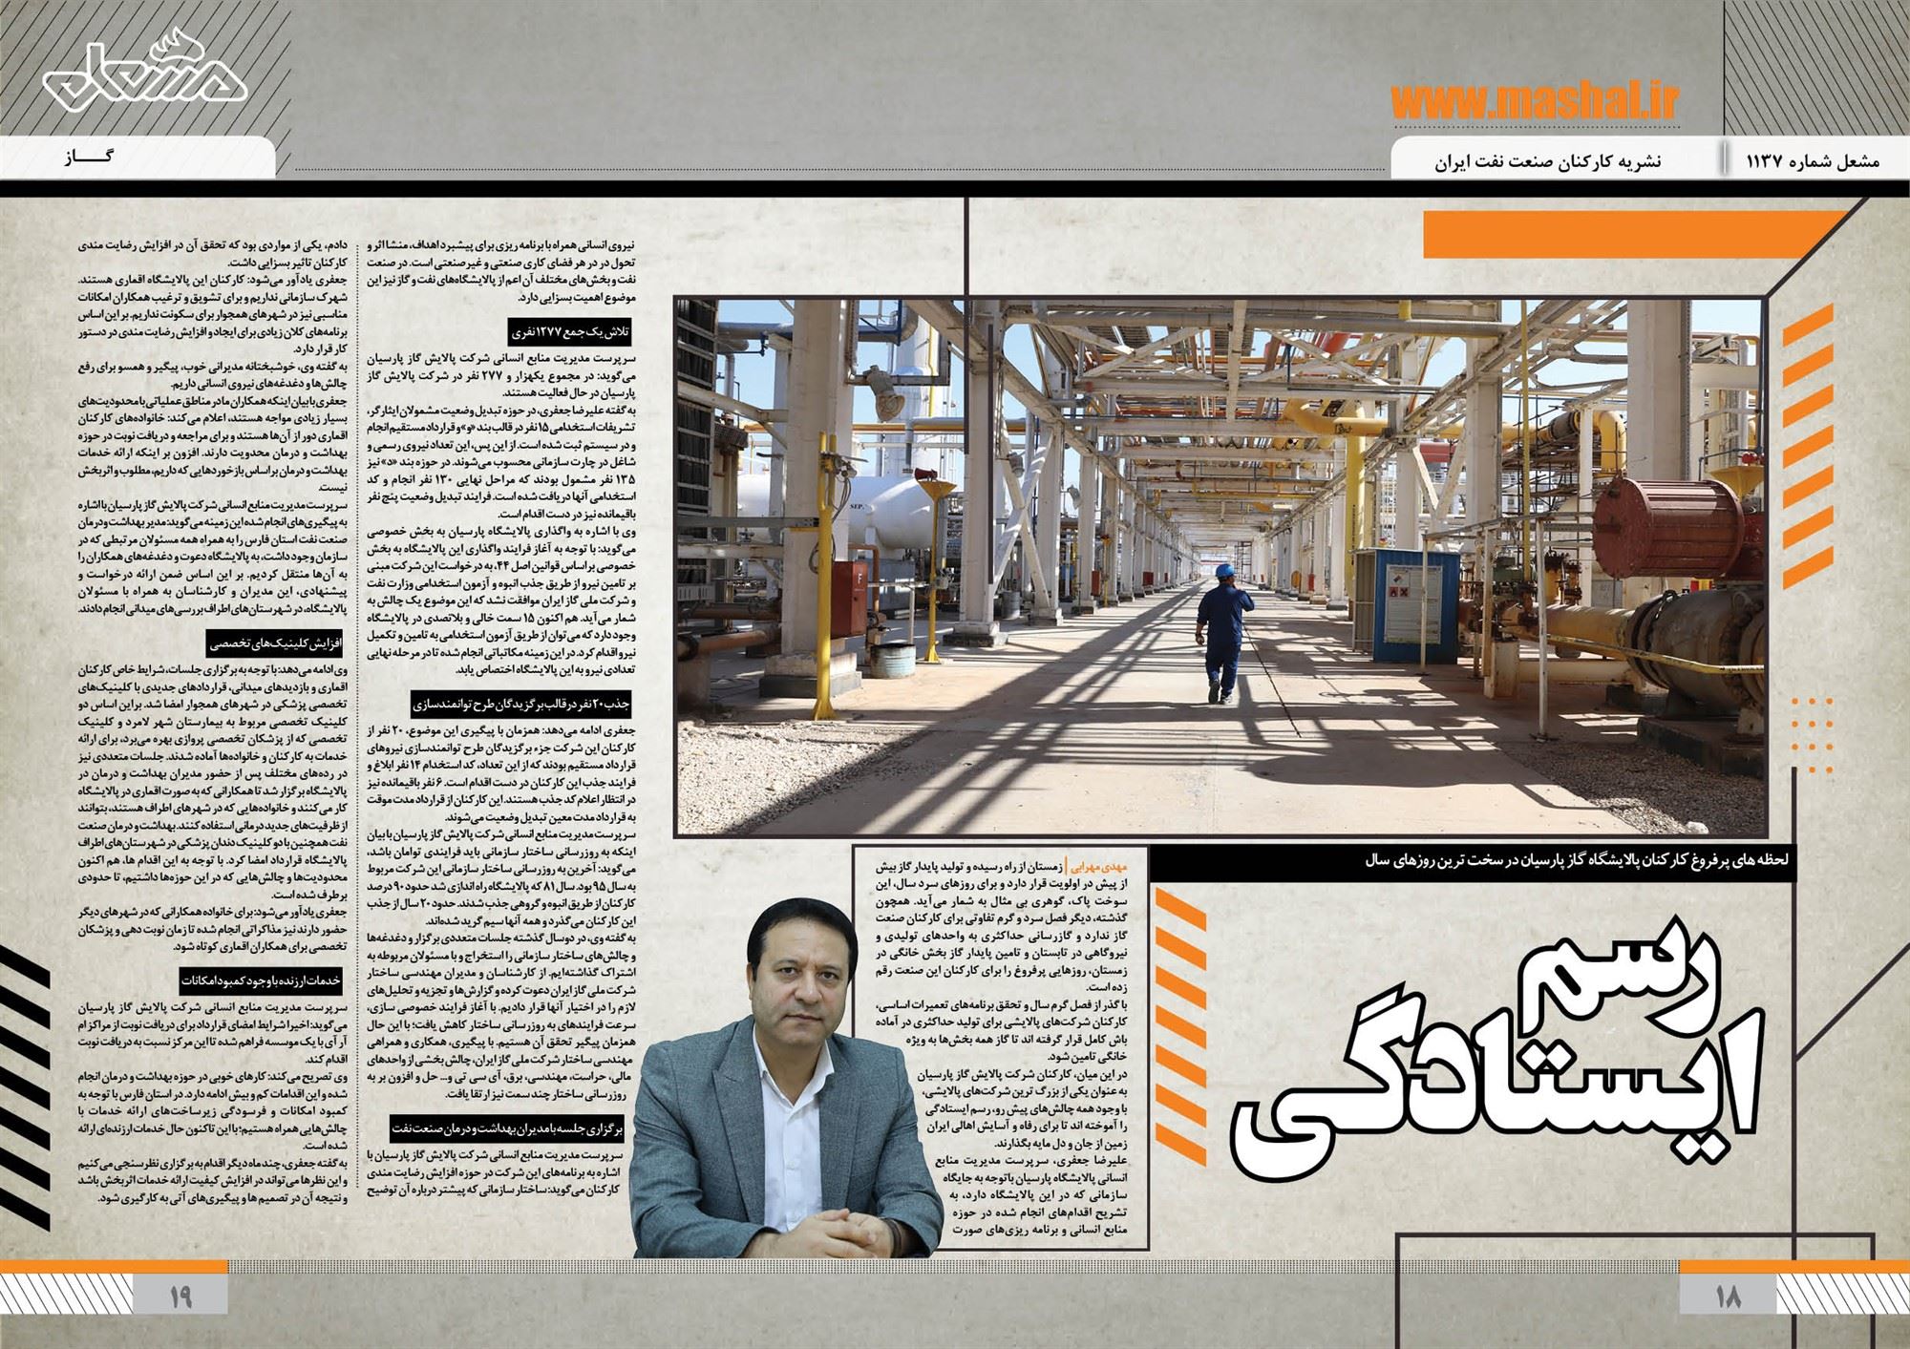Click subheading 'تلاش یک جمع ۱۲۷۷ نفری'

tap(570, 332)
